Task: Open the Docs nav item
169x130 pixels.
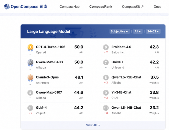Action: click(157, 7)
